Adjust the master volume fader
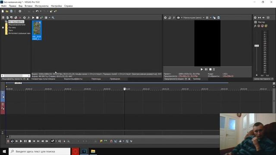 point(257,46)
